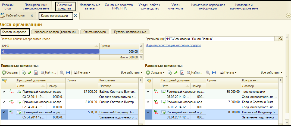
Task: Click the magnifier search icon beside the organization field
Action: coord(281,39)
